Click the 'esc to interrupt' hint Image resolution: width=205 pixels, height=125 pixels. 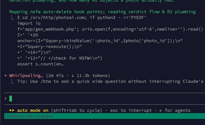click(x=131, y=110)
